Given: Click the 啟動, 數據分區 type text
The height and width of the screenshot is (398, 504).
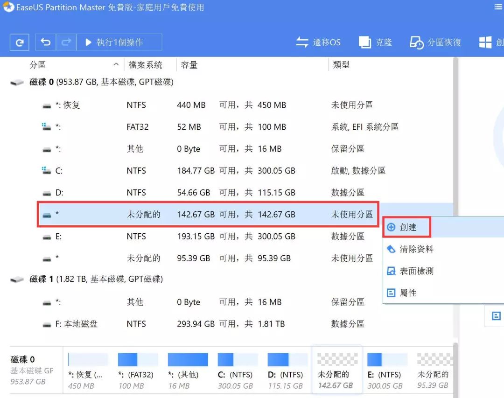Looking at the screenshot, I should 358,171.
